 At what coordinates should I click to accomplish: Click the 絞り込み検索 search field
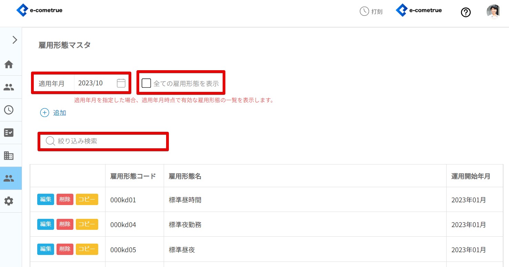107,141
